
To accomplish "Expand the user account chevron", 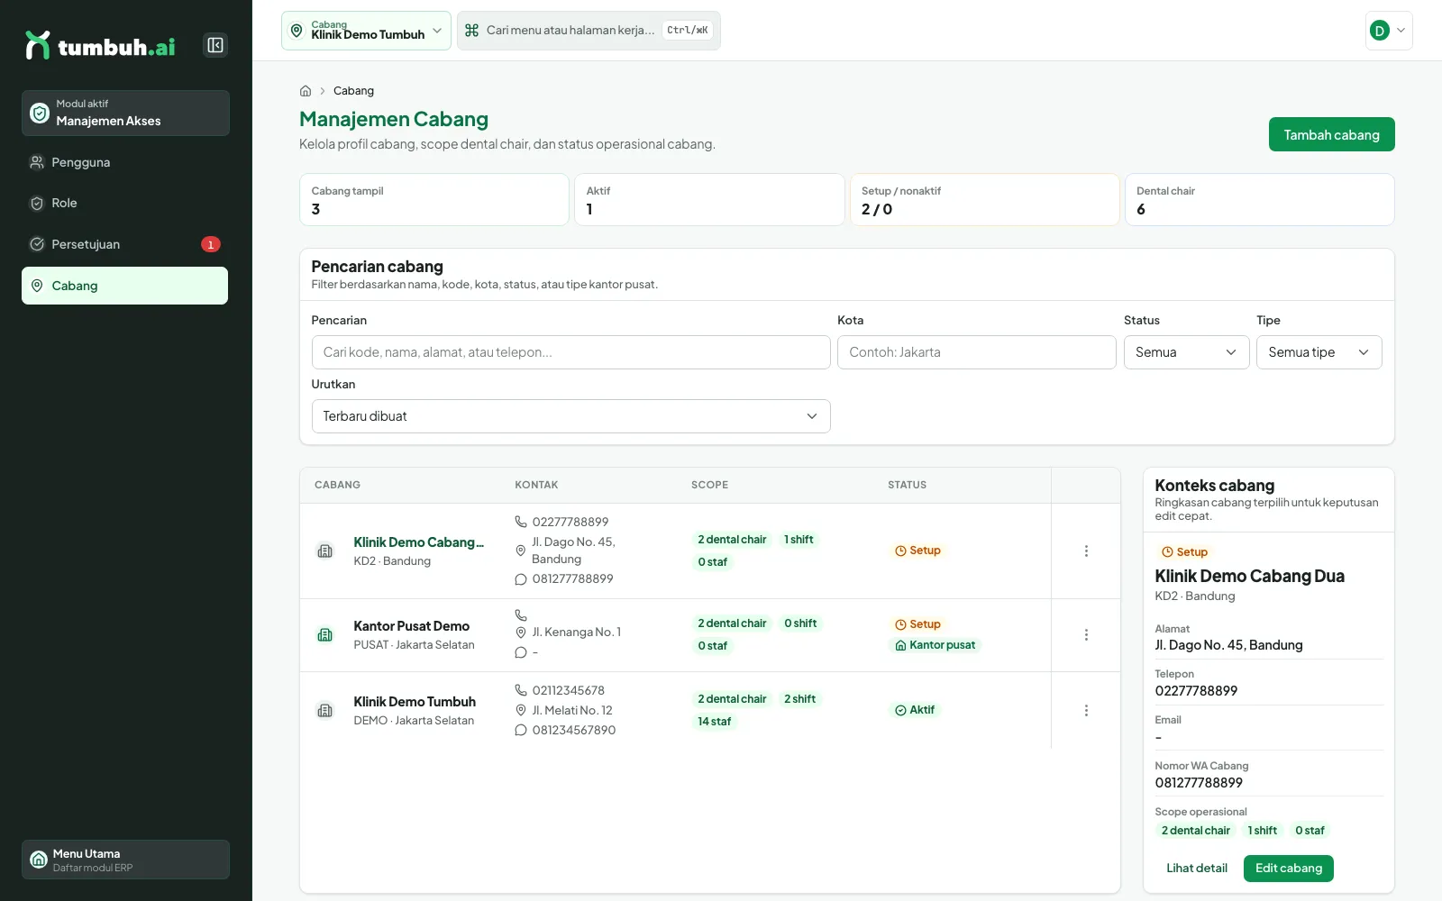I will (1401, 31).
